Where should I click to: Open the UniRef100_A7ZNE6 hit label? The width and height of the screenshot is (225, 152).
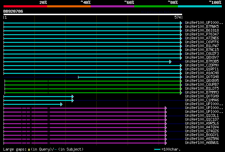tap(202, 38)
